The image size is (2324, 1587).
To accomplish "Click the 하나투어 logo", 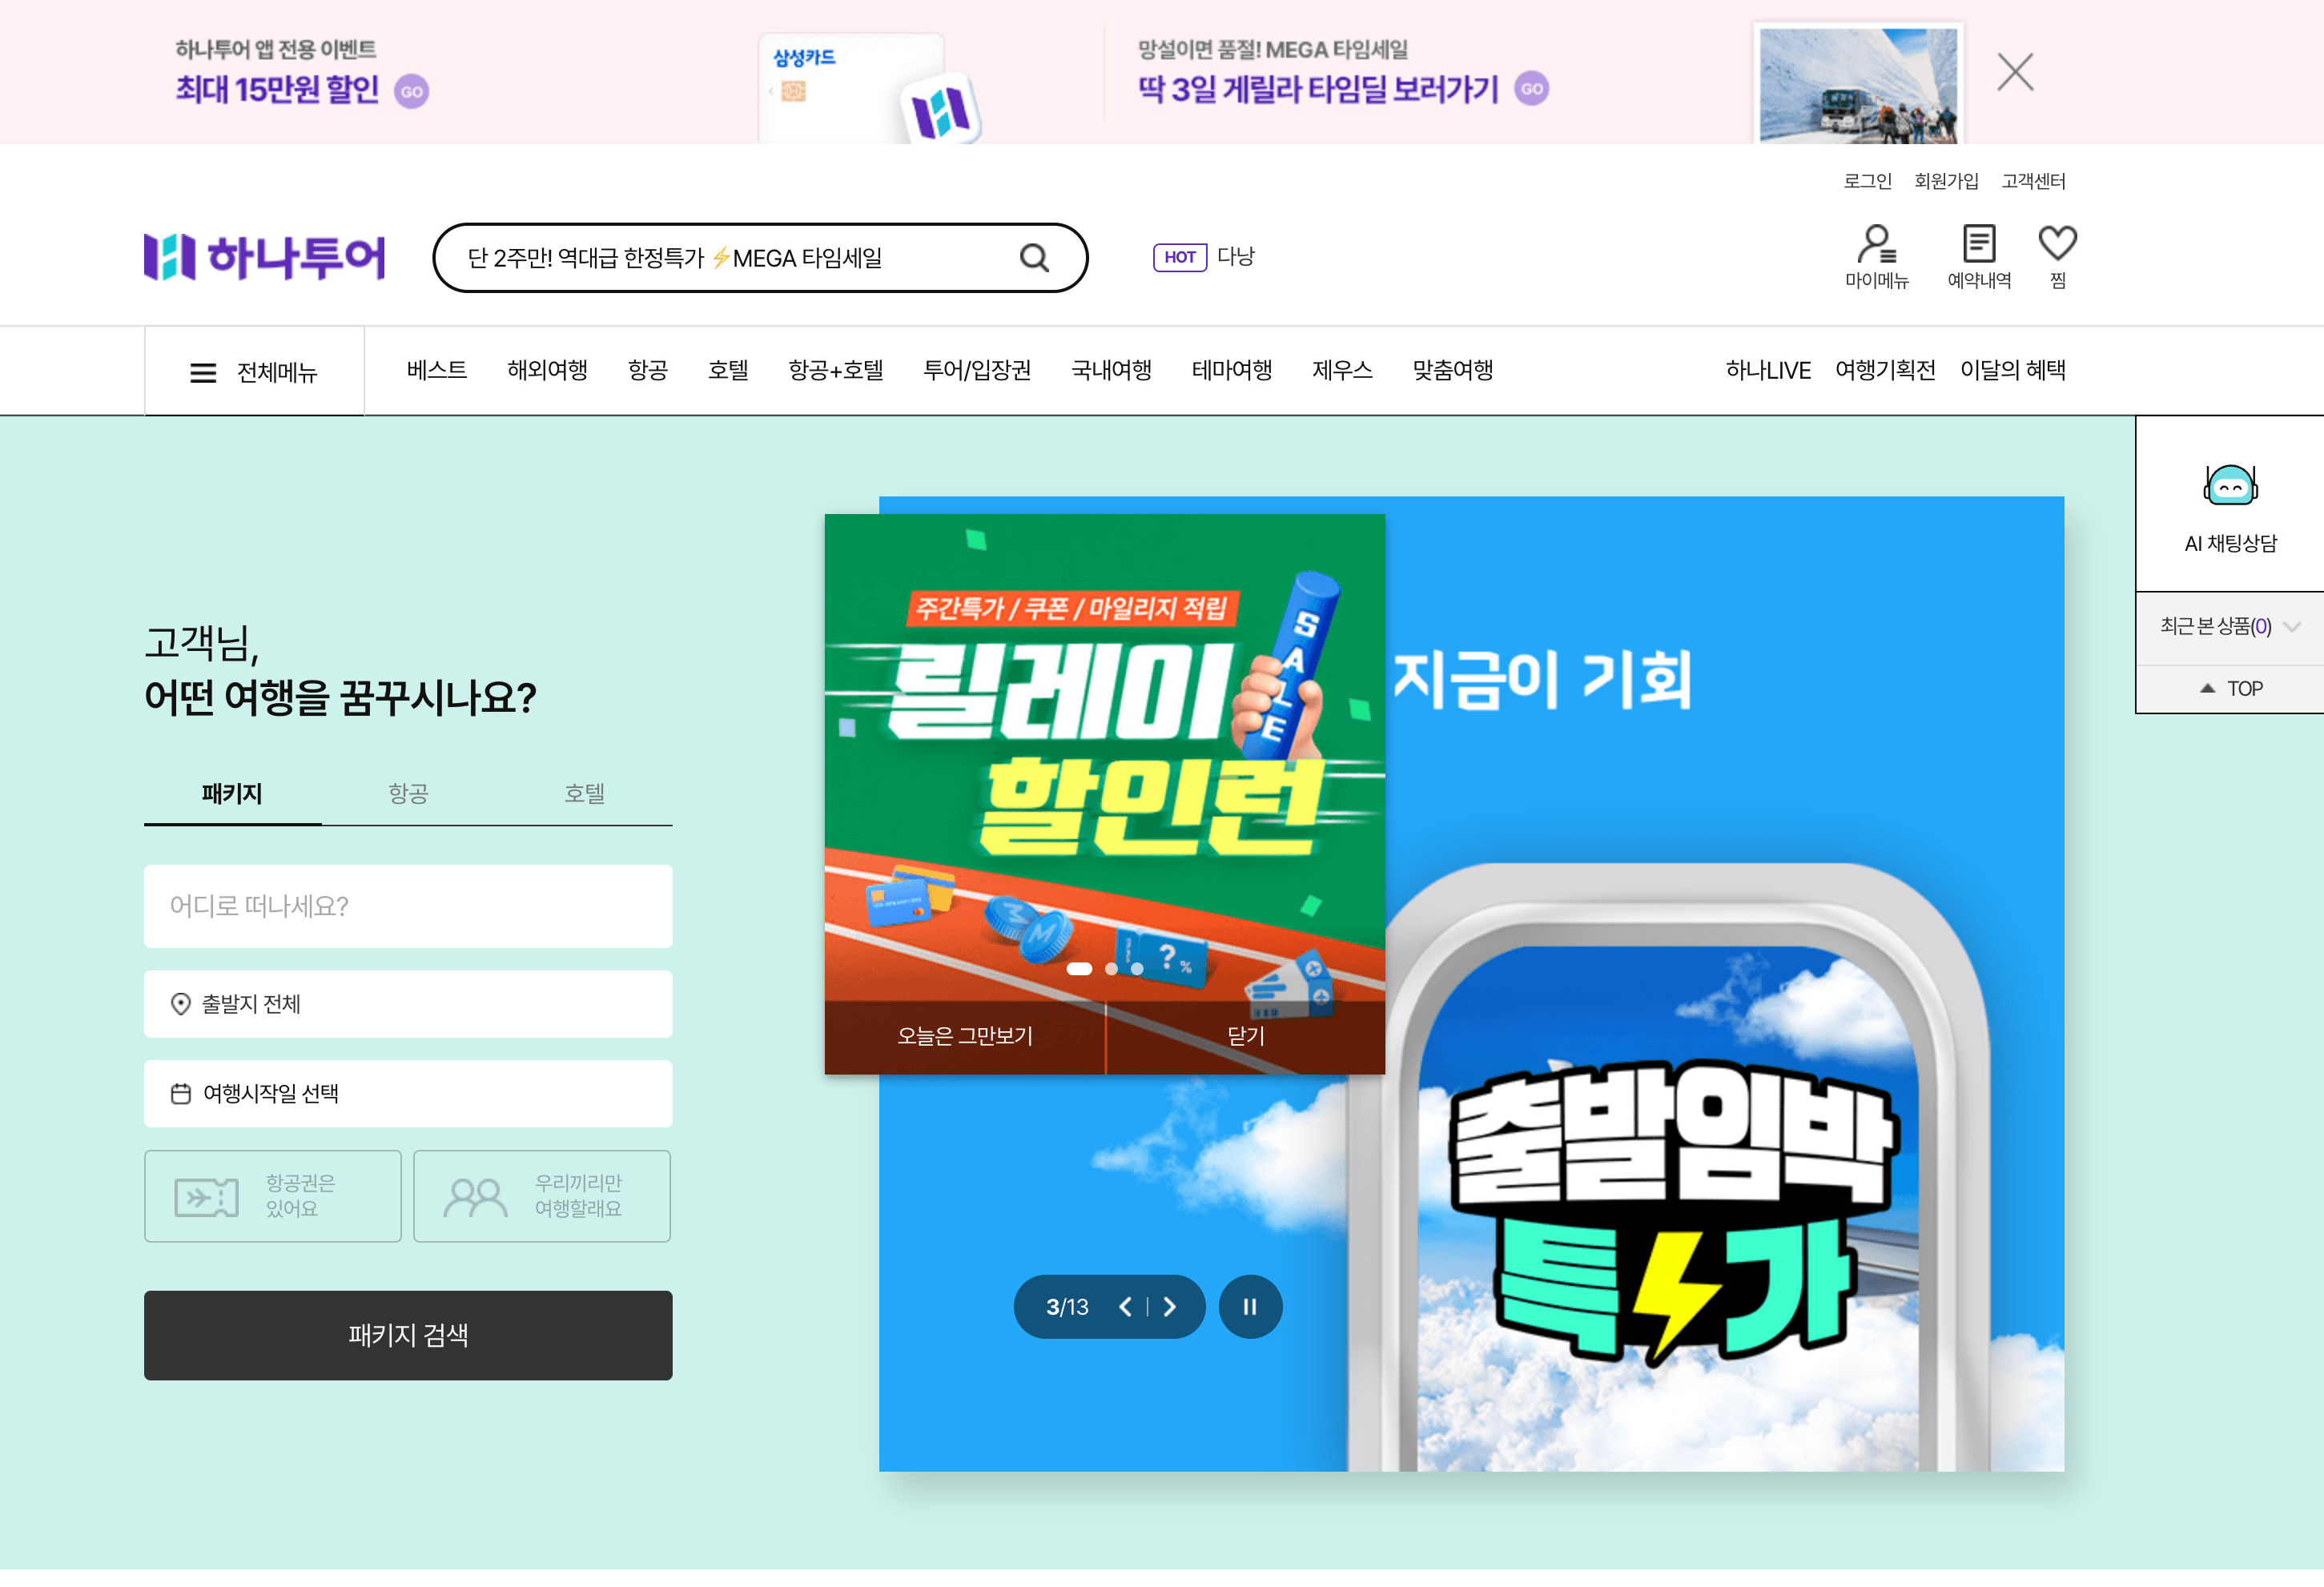I will pyautogui.click(x=265, y=257).
